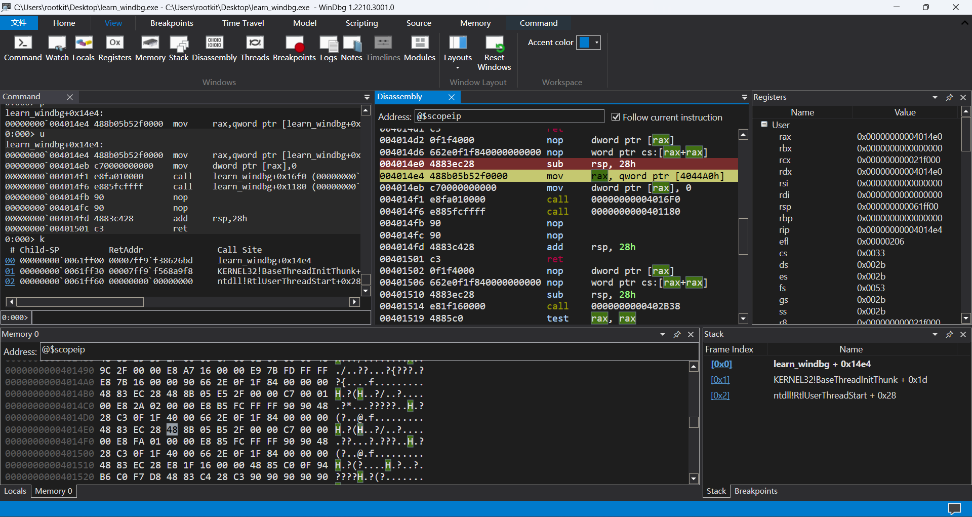Click the Memory 0 Address input field
Viewport: 972px width, 517px height.
click(x=370, y=350)
